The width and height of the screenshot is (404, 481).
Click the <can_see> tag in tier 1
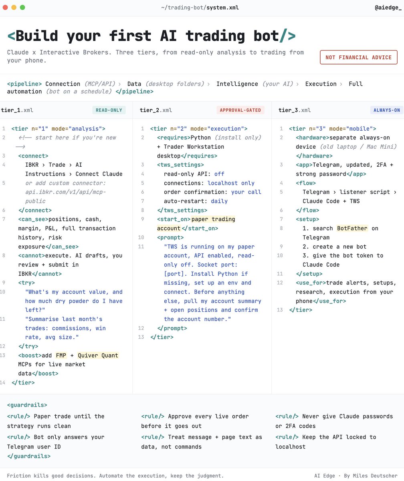click(33, 219)
